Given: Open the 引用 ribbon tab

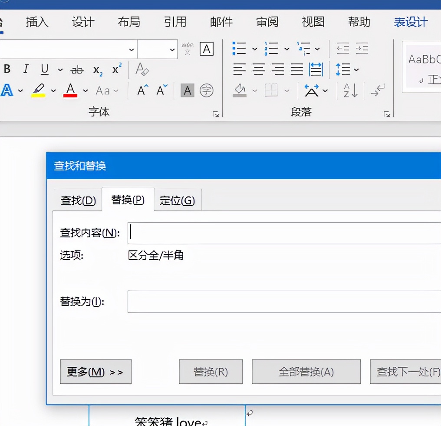Looking at the screenshot, I should coord(175,22).
